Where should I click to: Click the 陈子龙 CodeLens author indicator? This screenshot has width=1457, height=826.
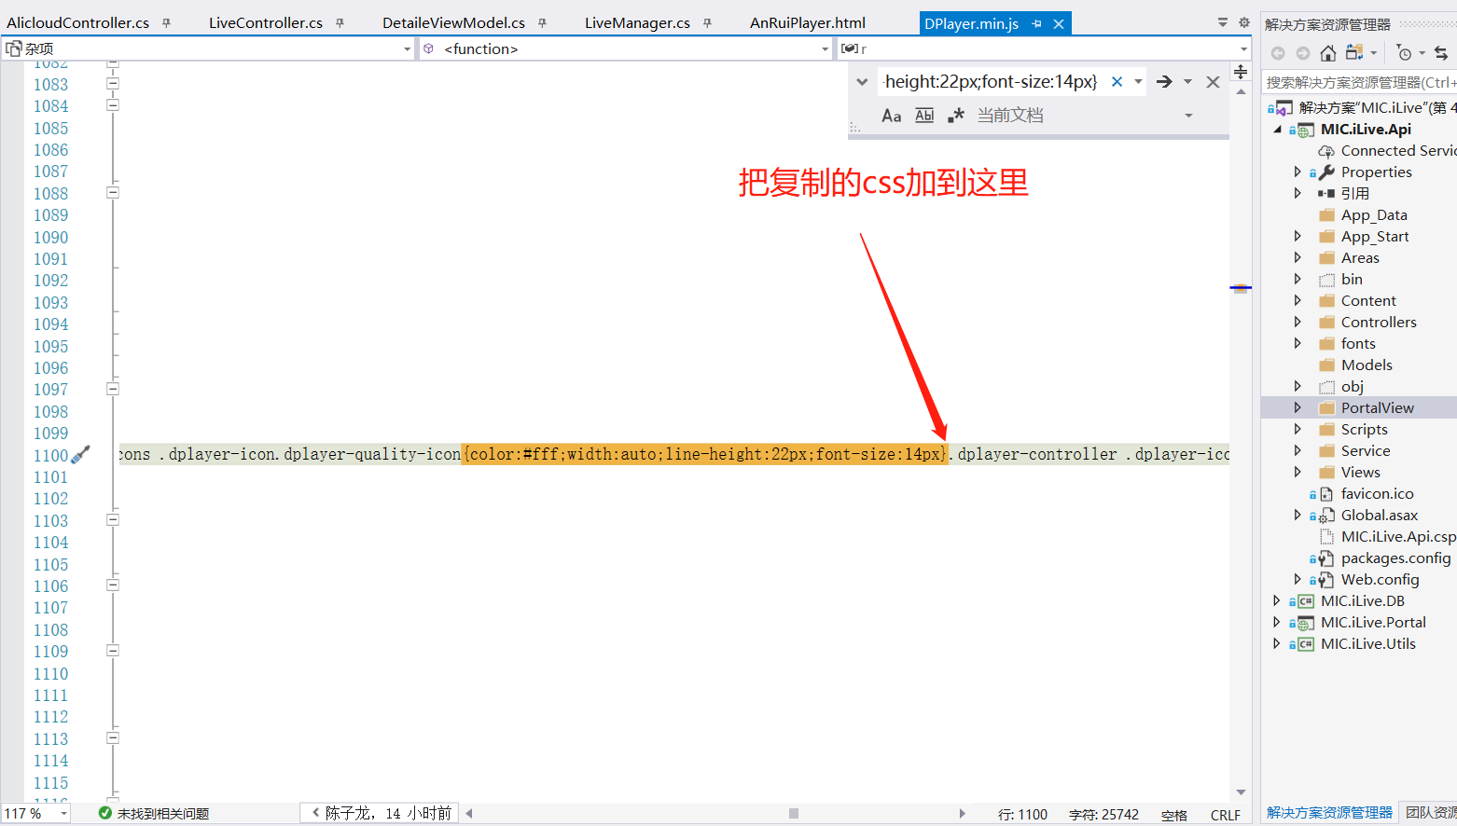[x=378, y=813]
